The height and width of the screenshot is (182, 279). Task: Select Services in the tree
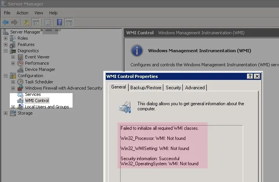(33, 94)
